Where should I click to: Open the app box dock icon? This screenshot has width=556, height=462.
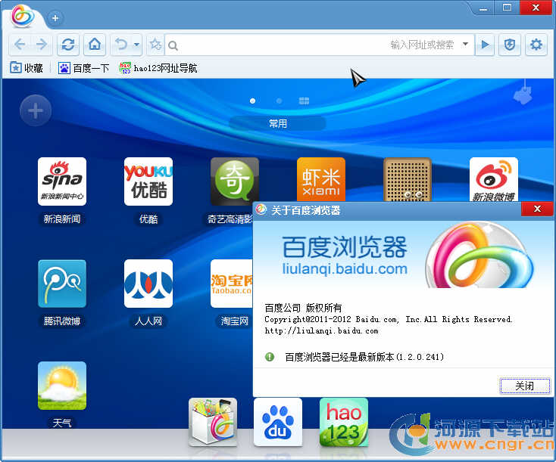[213, 422]
